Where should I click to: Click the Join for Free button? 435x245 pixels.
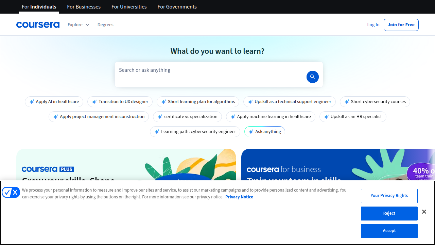click(x=401, y=24)
